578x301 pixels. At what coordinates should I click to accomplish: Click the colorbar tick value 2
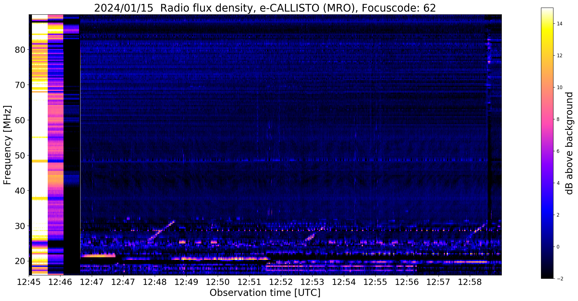558,215
